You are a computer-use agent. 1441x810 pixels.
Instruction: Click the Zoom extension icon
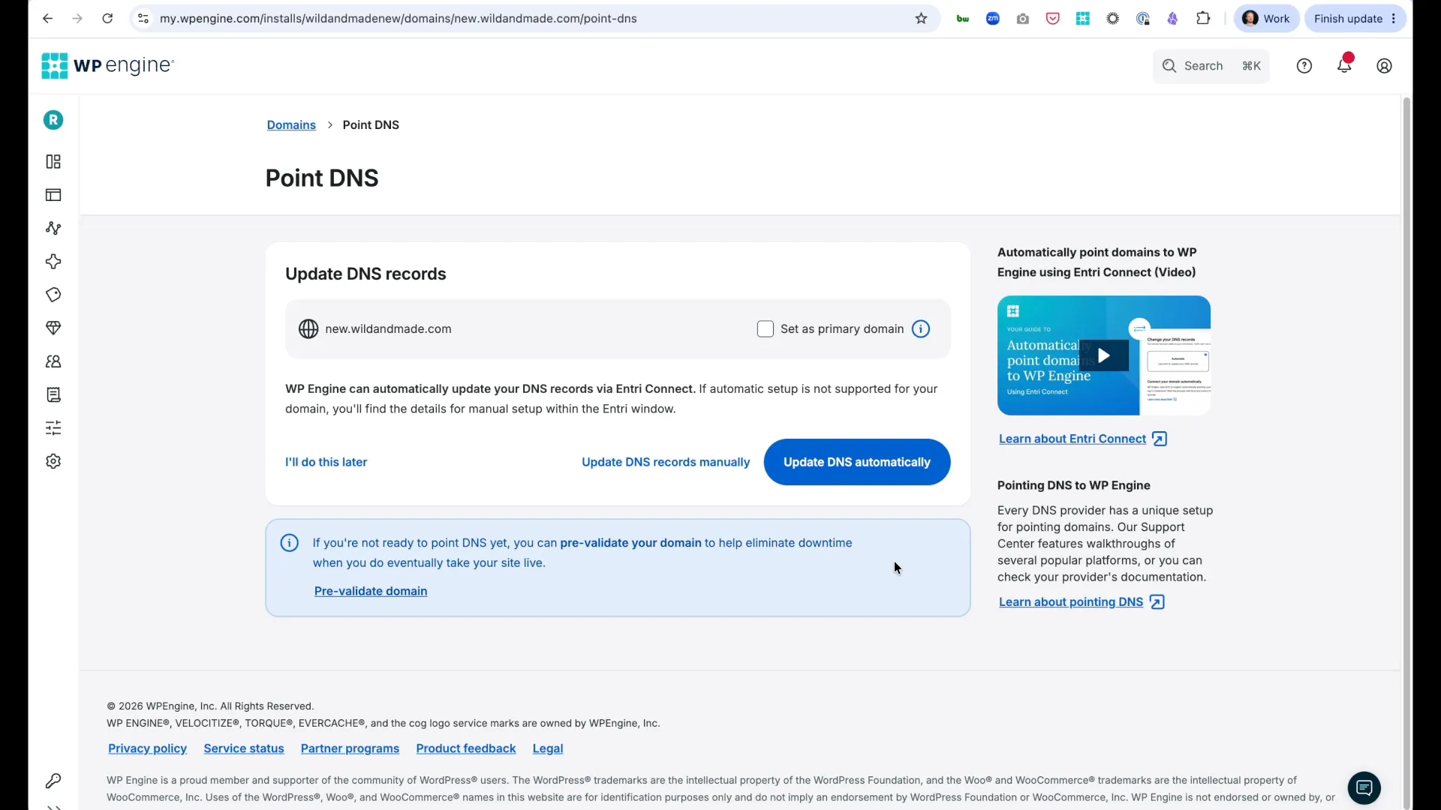click(993, 19)
